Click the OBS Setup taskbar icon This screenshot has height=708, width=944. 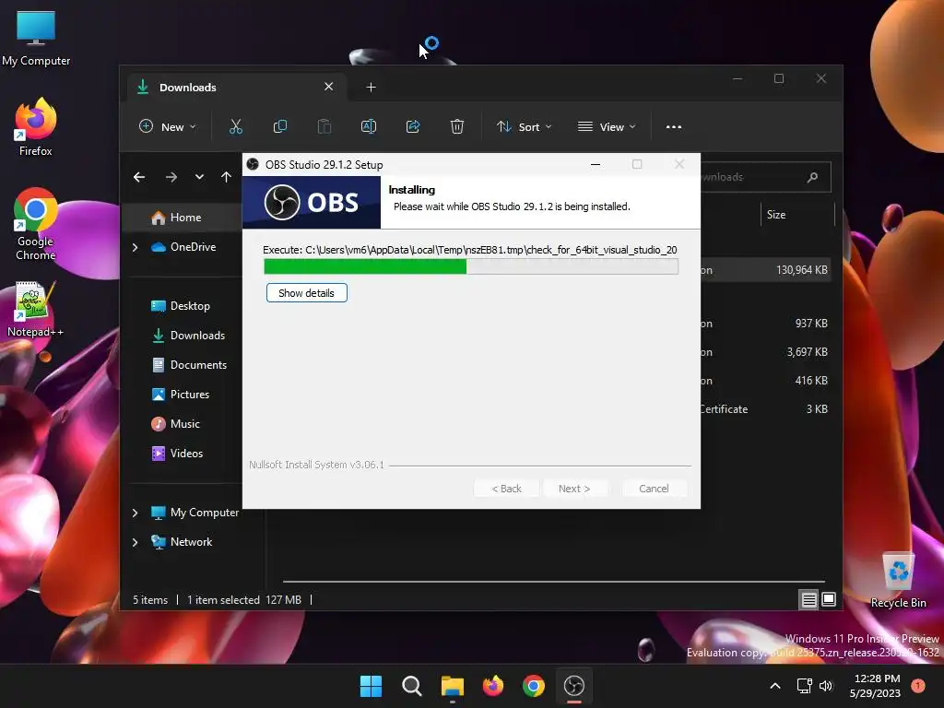574,686
